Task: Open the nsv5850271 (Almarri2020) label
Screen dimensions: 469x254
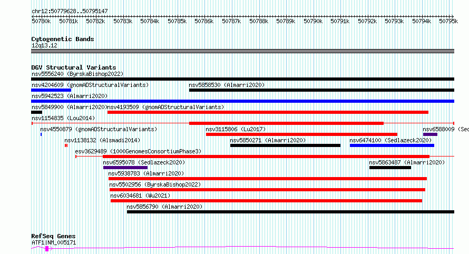Action: click(268, 140)
